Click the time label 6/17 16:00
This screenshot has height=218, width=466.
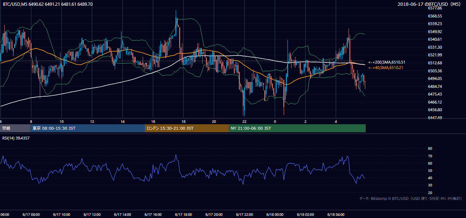[153, 215]
